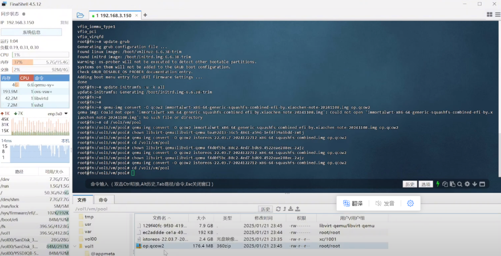Screen dimensions: 501x256
Task: Refresh the file list in file panel
Action: [278, 209]
